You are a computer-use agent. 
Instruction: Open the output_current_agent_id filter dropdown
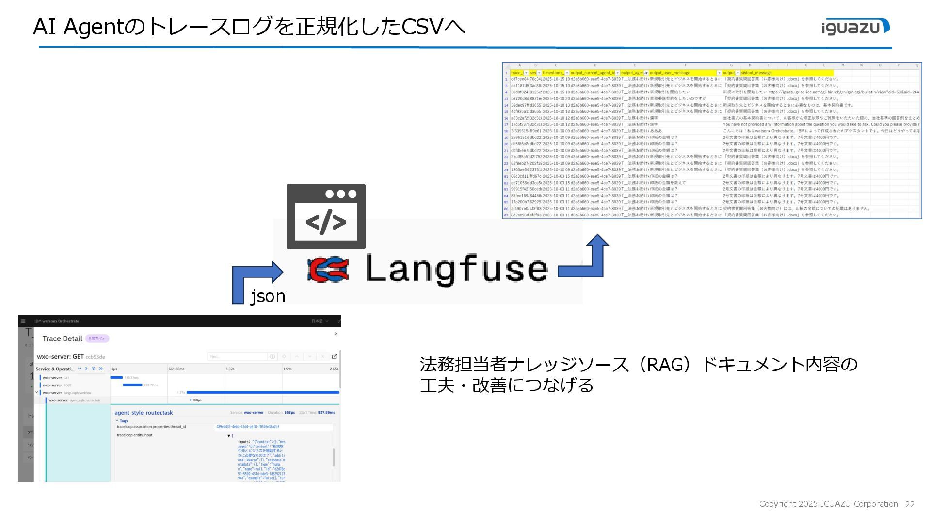[618, 73]
